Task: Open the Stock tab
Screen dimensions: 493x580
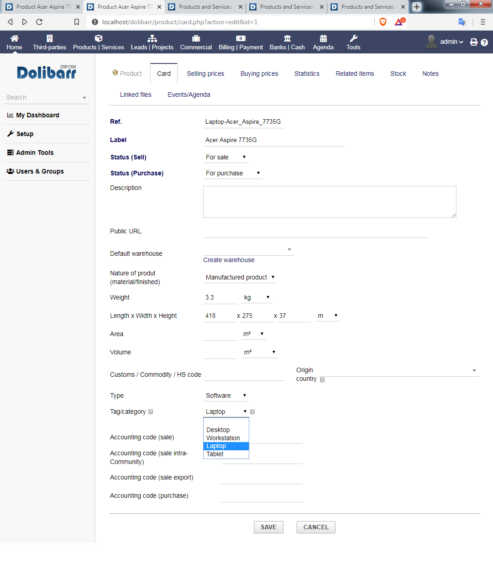Action: pyautogui.click(x=398, y=74)
